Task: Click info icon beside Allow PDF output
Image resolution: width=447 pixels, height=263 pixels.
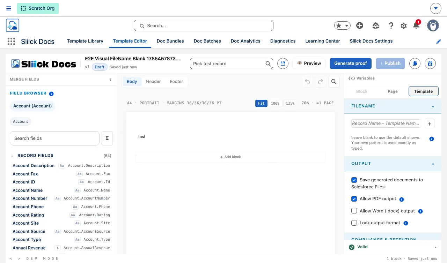Action: point(402,200)
